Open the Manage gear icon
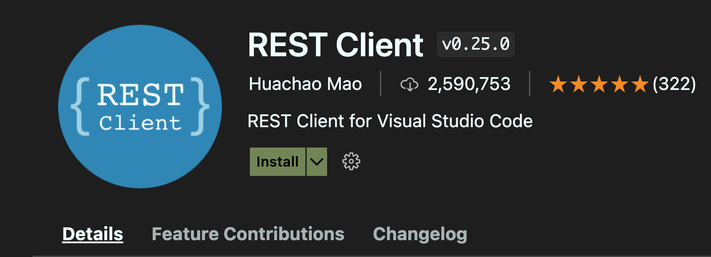 [x=351, y=162]
